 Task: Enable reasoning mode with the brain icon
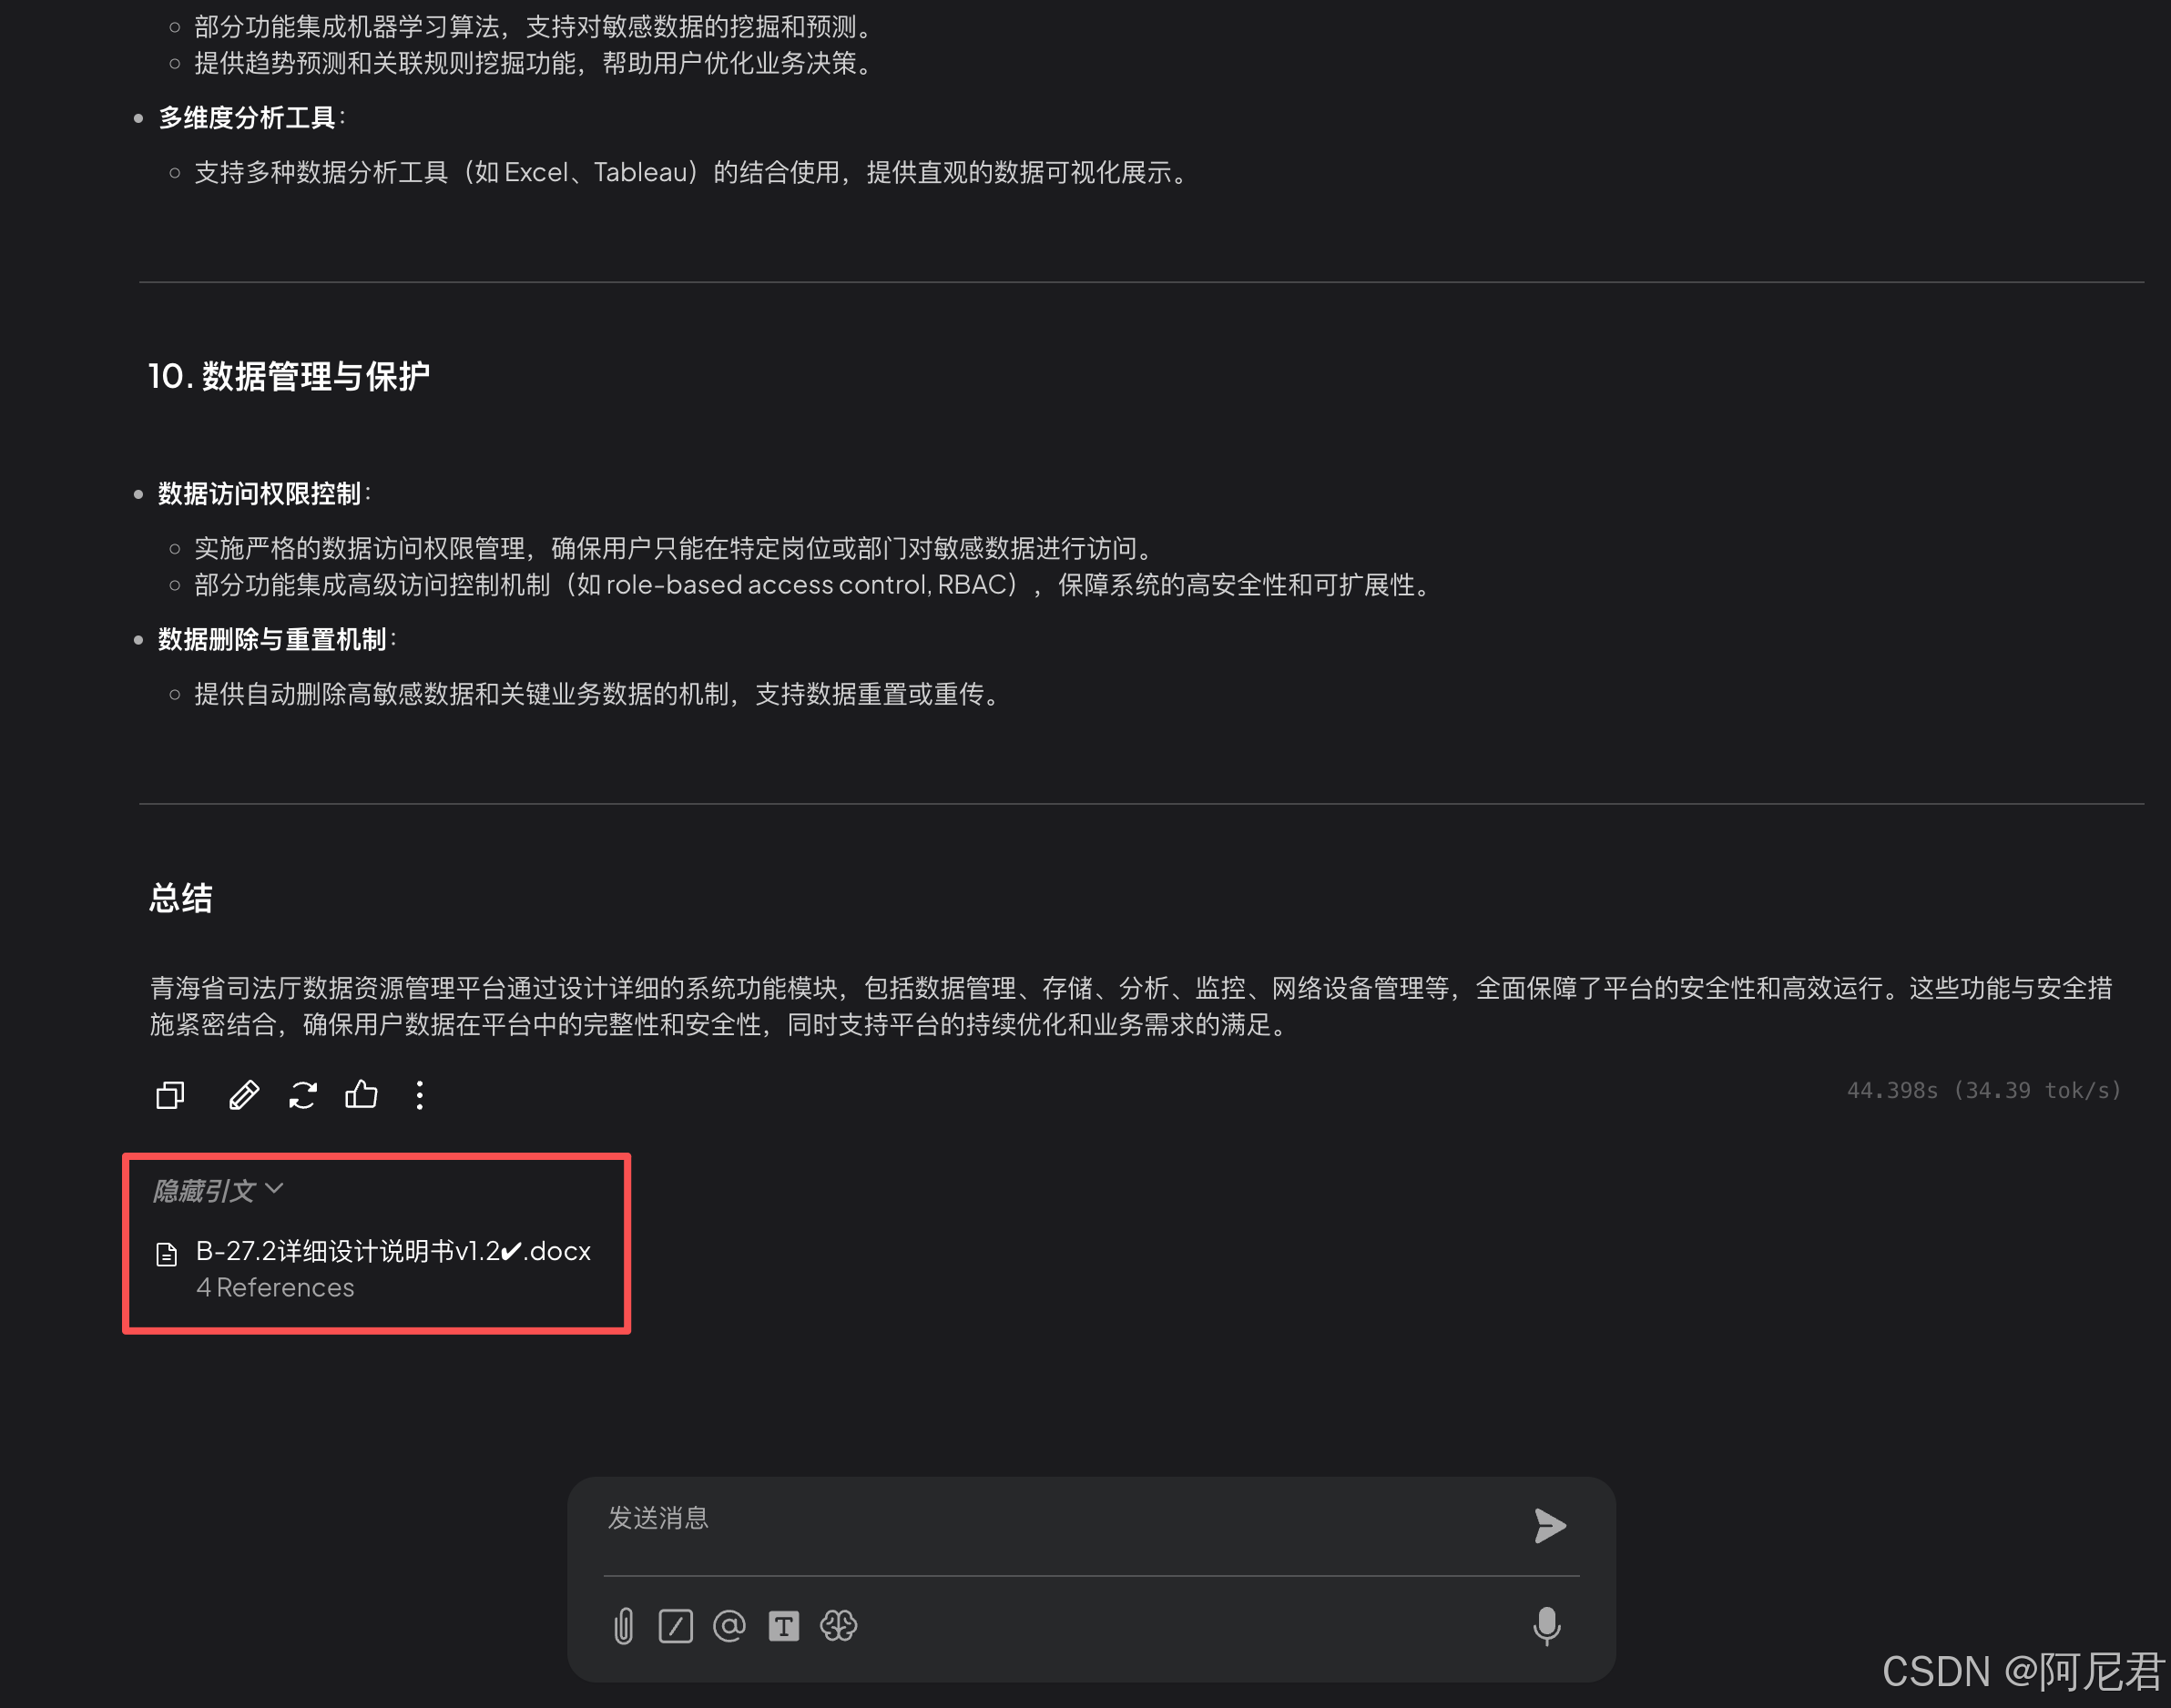point(839,1625)
